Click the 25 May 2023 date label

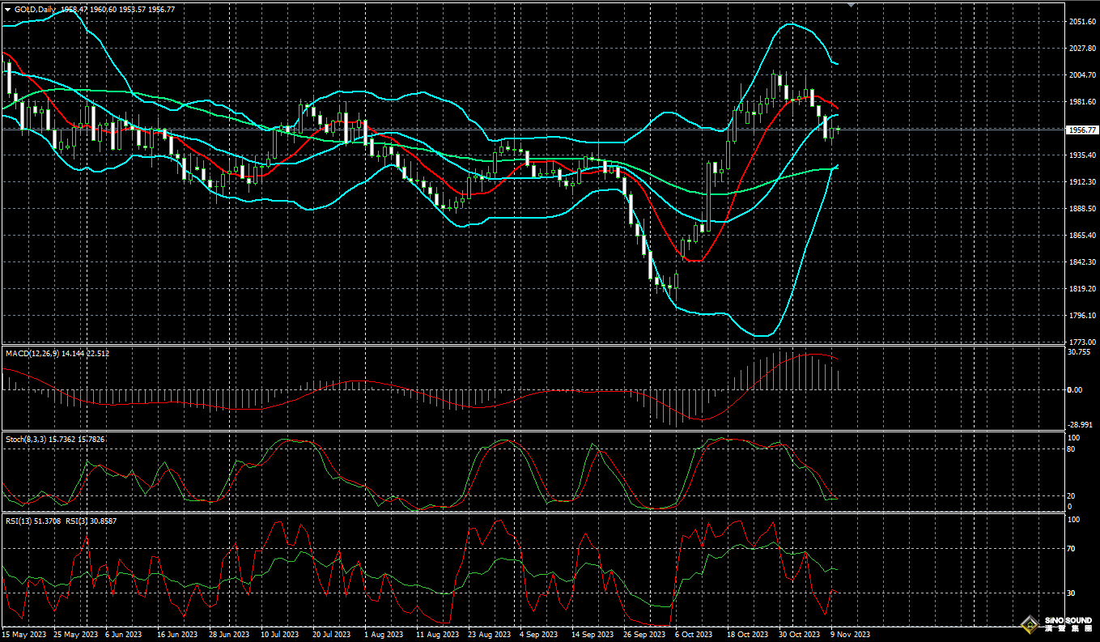(74, 635)
